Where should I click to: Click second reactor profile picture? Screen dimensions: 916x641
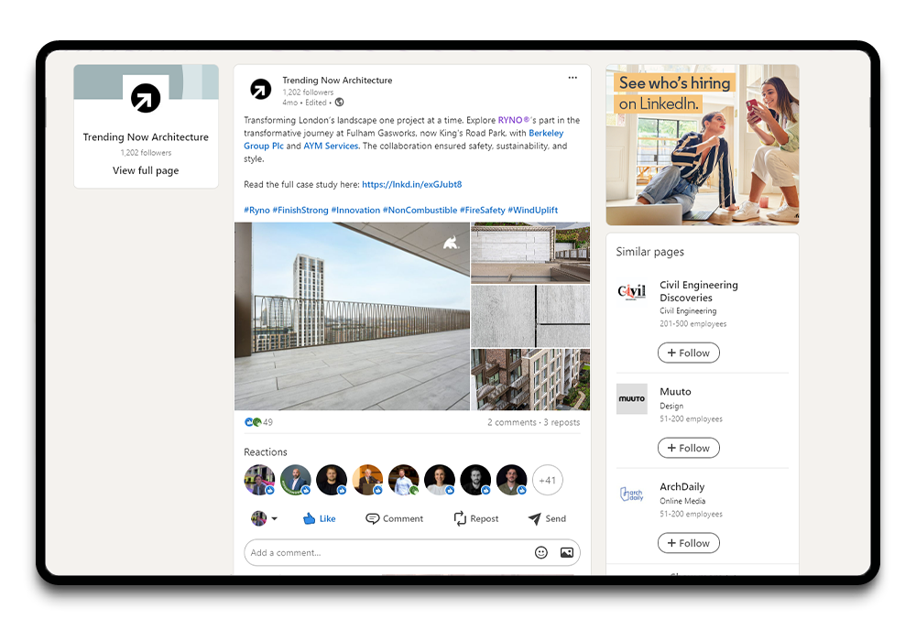point(296,480)
